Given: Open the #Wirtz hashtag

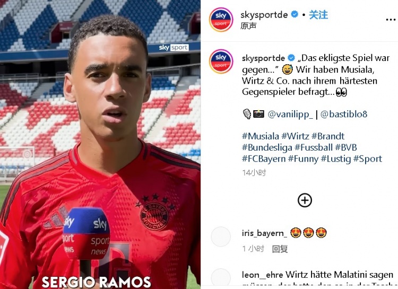Looking at the screenshot, I should 295,136.
